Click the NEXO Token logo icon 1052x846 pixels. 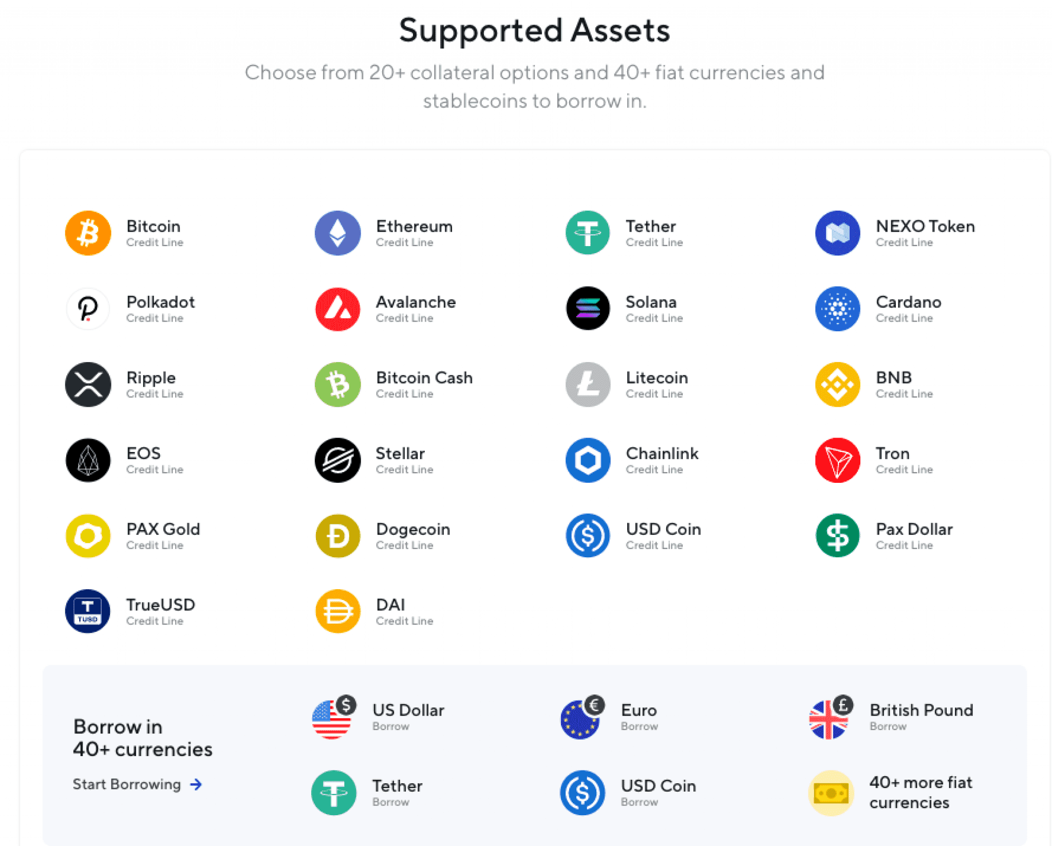click(837, 233)
